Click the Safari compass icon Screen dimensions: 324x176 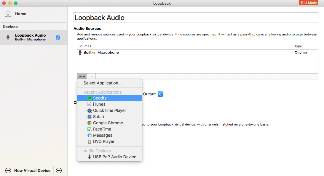pyautogui.click(x=89, y=117)
